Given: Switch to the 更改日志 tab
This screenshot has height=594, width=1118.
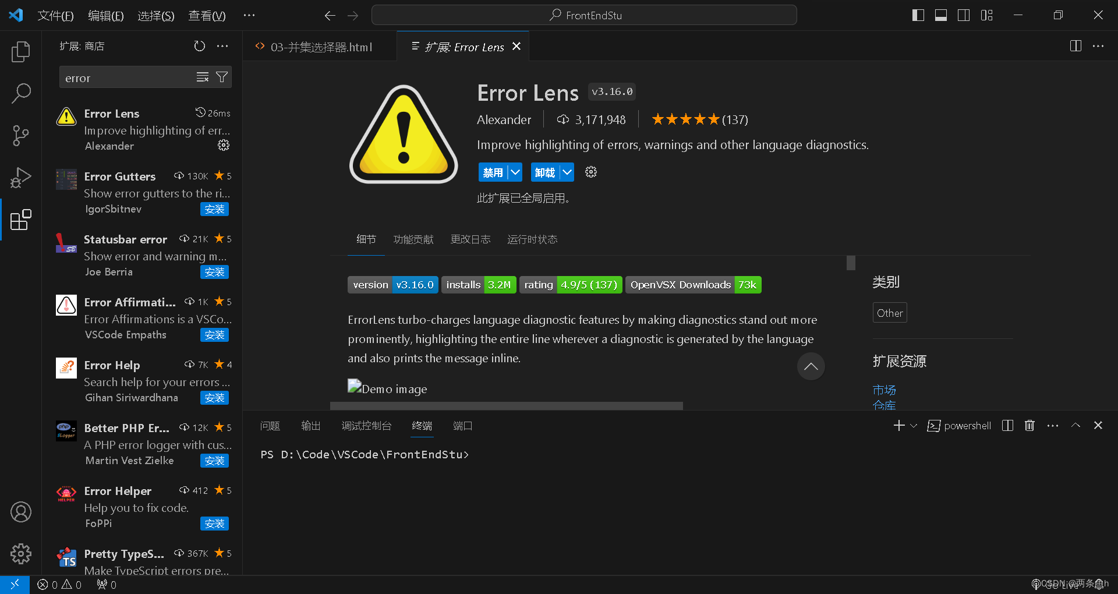Looking at the screenshot, I should click(x=470, y=239).
